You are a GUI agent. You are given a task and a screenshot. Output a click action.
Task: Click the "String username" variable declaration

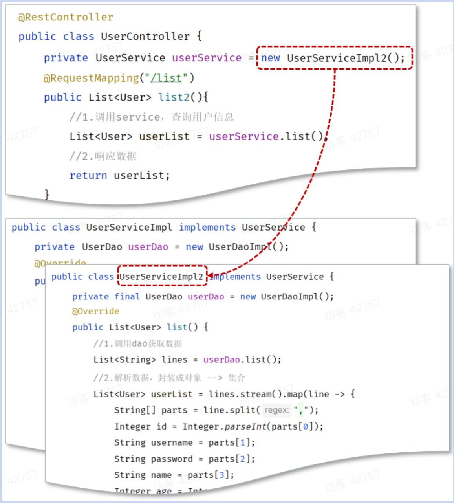(x=153, y=443)
